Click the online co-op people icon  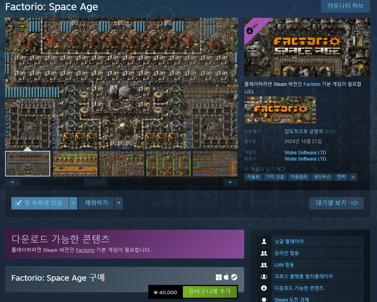(x=264, y=253)
